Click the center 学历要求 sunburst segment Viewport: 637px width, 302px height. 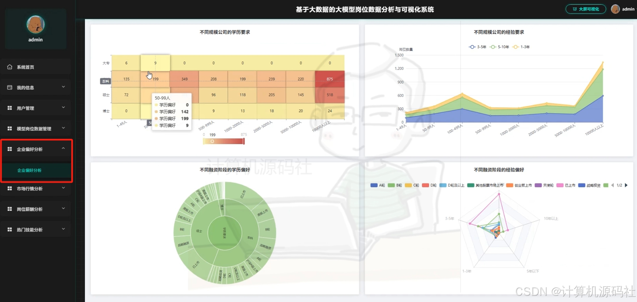point(225,233)
